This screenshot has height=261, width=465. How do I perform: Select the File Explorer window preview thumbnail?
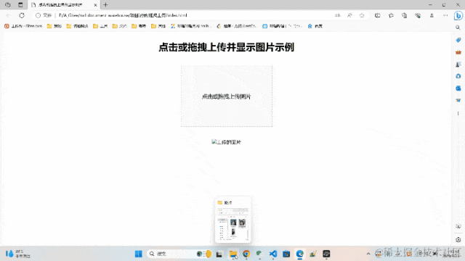click(232, 220)
